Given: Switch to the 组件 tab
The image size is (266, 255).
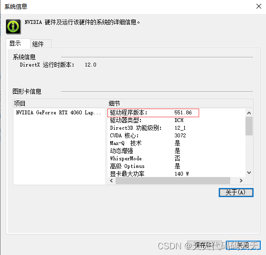Looking at the screenshot, I should [38, 44].
